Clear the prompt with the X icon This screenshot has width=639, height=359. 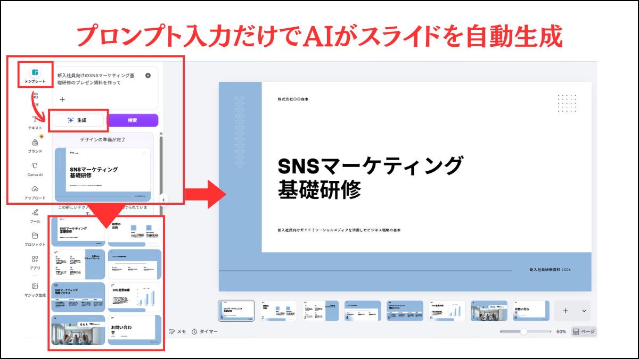pyautogui.click(x=148, y=76)
